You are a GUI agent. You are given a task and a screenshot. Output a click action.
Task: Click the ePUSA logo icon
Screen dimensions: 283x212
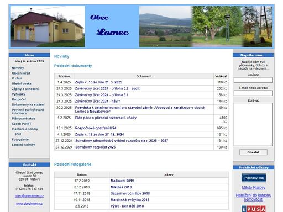254,209
